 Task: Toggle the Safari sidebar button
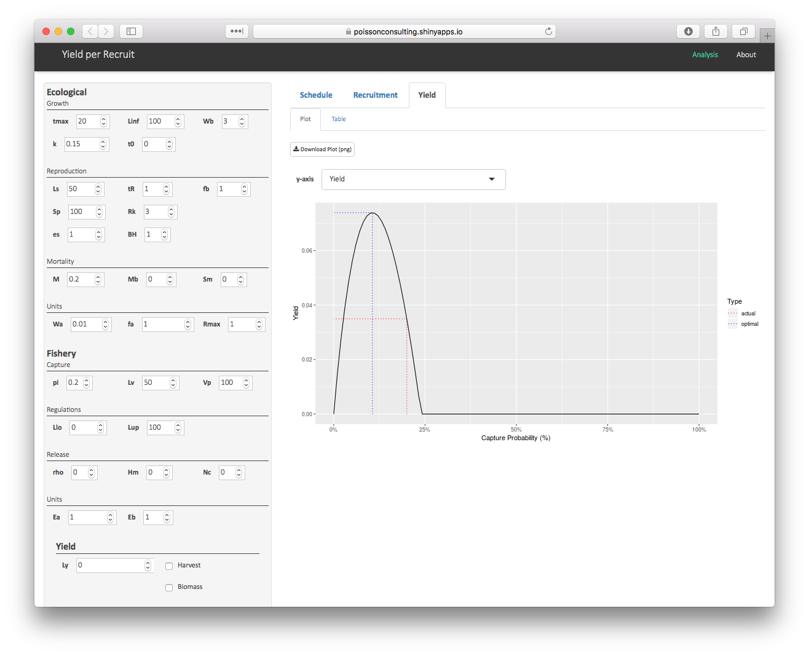131,31
